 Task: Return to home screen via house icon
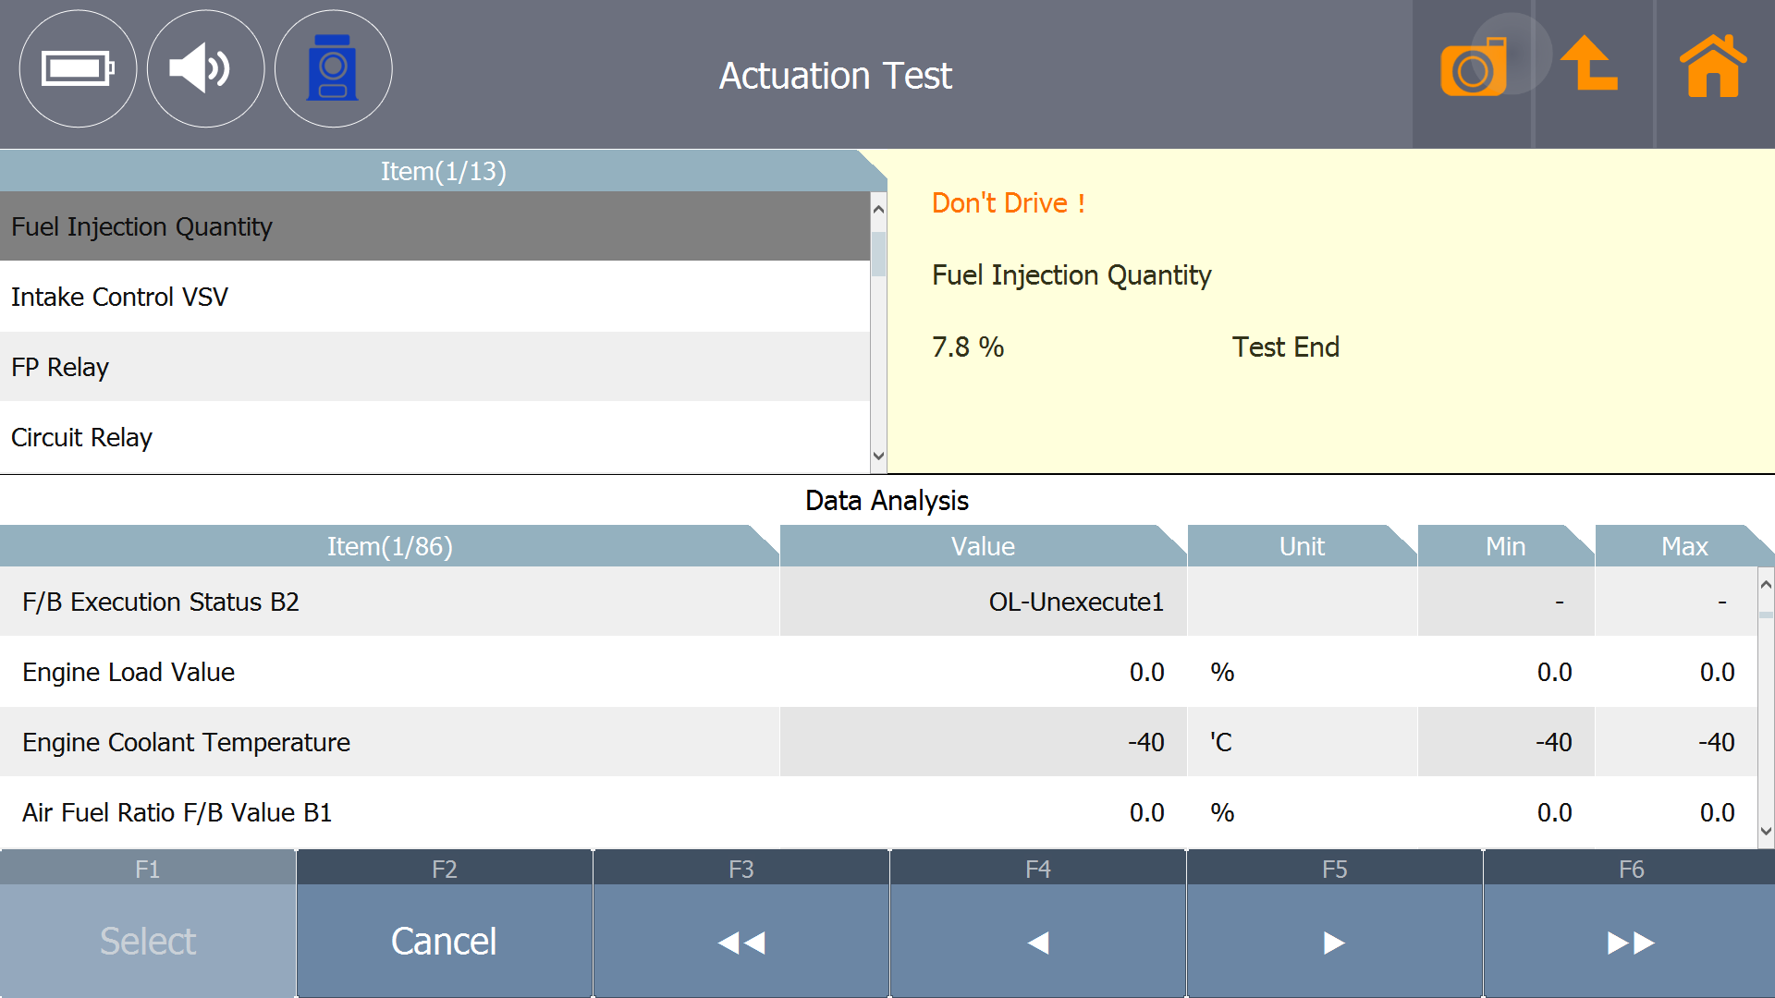1712,67
